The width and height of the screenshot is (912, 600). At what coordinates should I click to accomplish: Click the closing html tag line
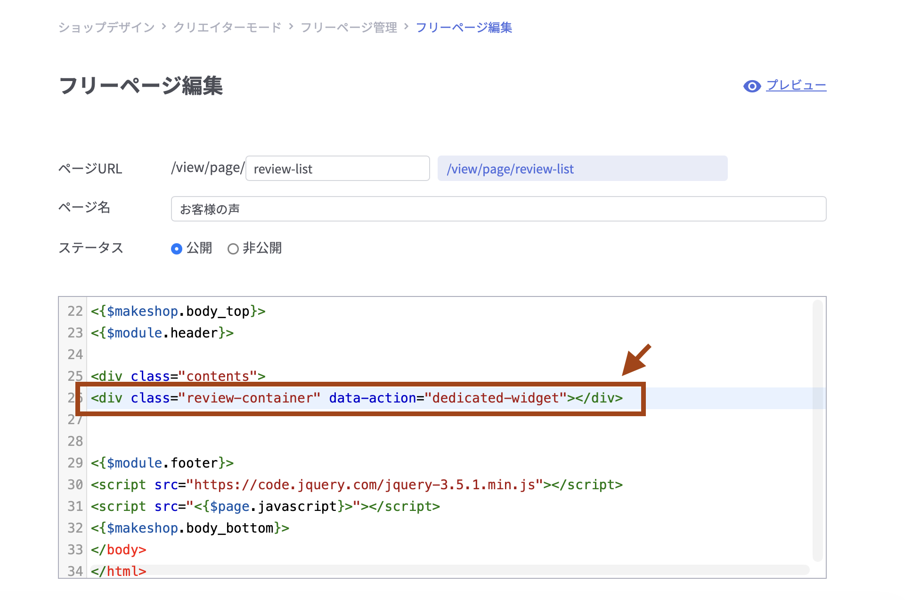(119, 571)
